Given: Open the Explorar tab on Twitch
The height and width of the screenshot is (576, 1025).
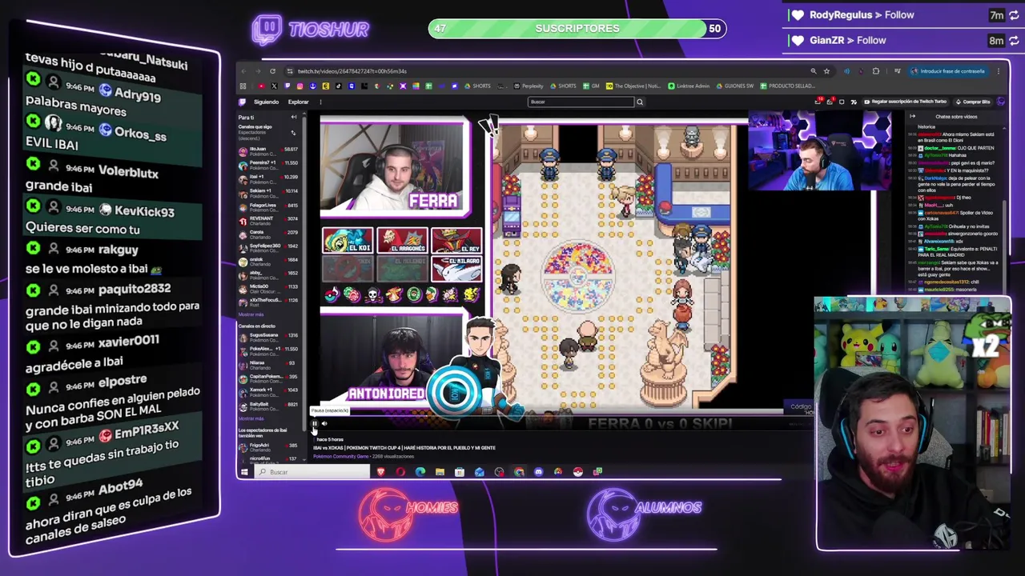Looking at the screenshot, I should (299, 102).
